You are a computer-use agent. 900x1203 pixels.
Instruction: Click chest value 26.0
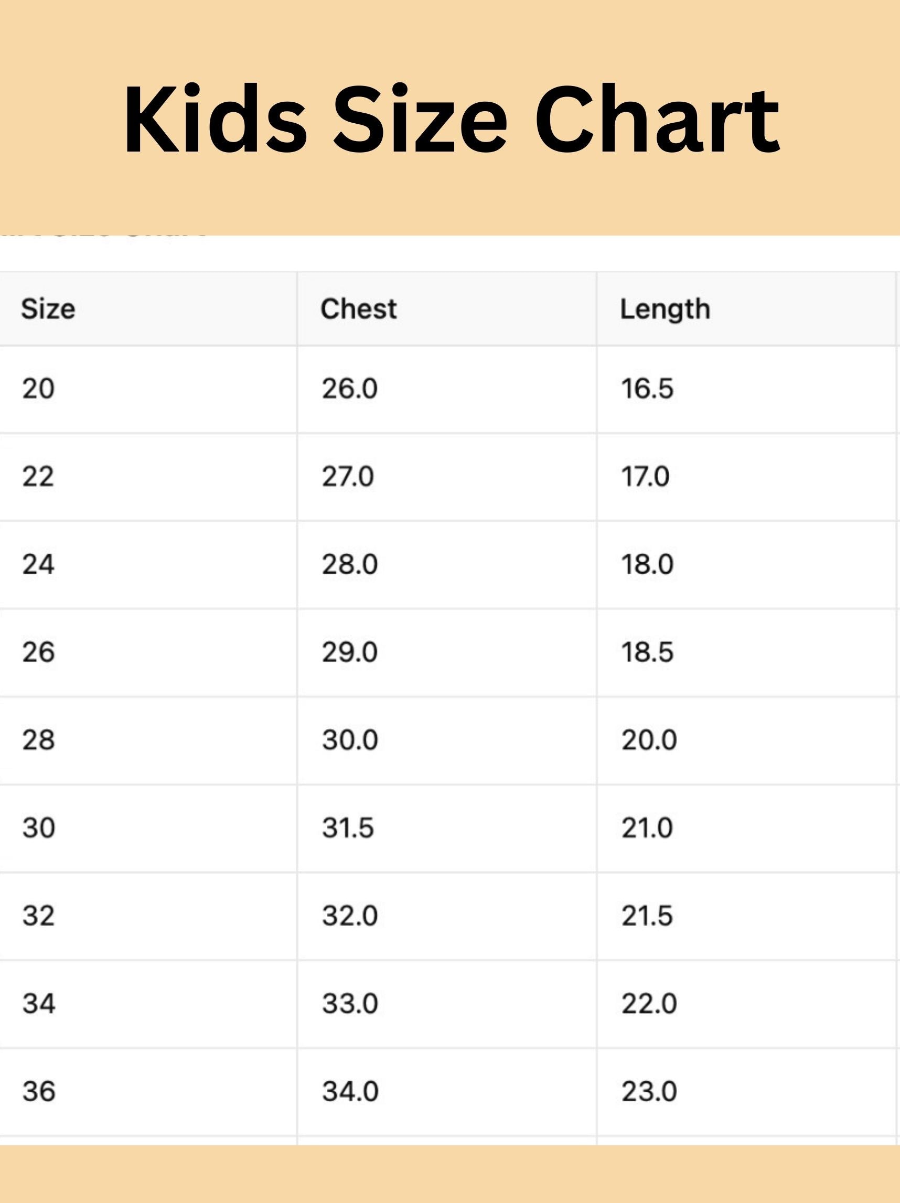[x=349, y=389]
